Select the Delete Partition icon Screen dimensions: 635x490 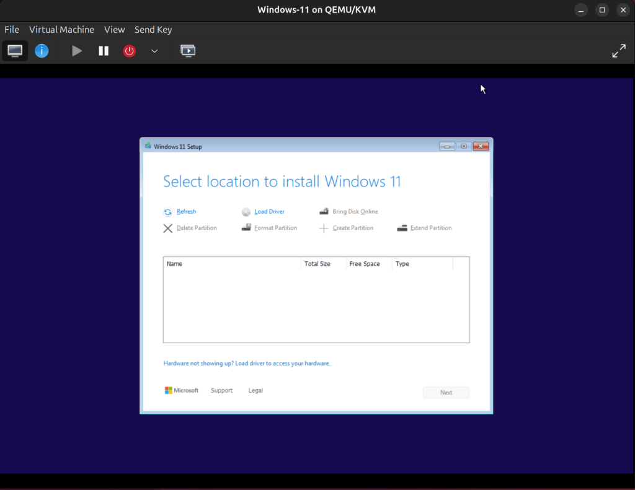click(x=168, y=228)
